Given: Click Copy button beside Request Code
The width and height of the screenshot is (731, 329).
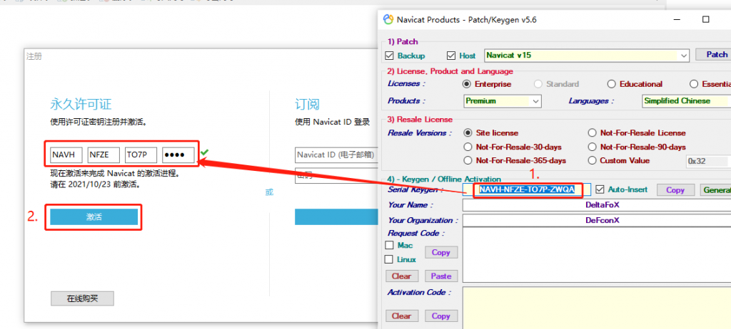Looking at the screenshot, I should pos(440,252).
